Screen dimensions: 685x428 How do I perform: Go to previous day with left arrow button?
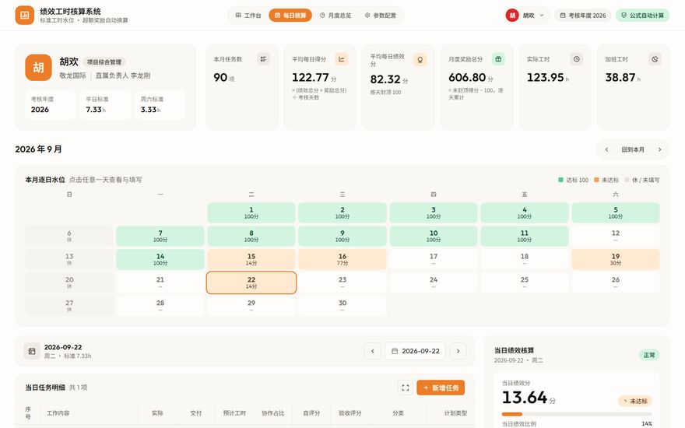pyautogui.click(x=373, y=351)
